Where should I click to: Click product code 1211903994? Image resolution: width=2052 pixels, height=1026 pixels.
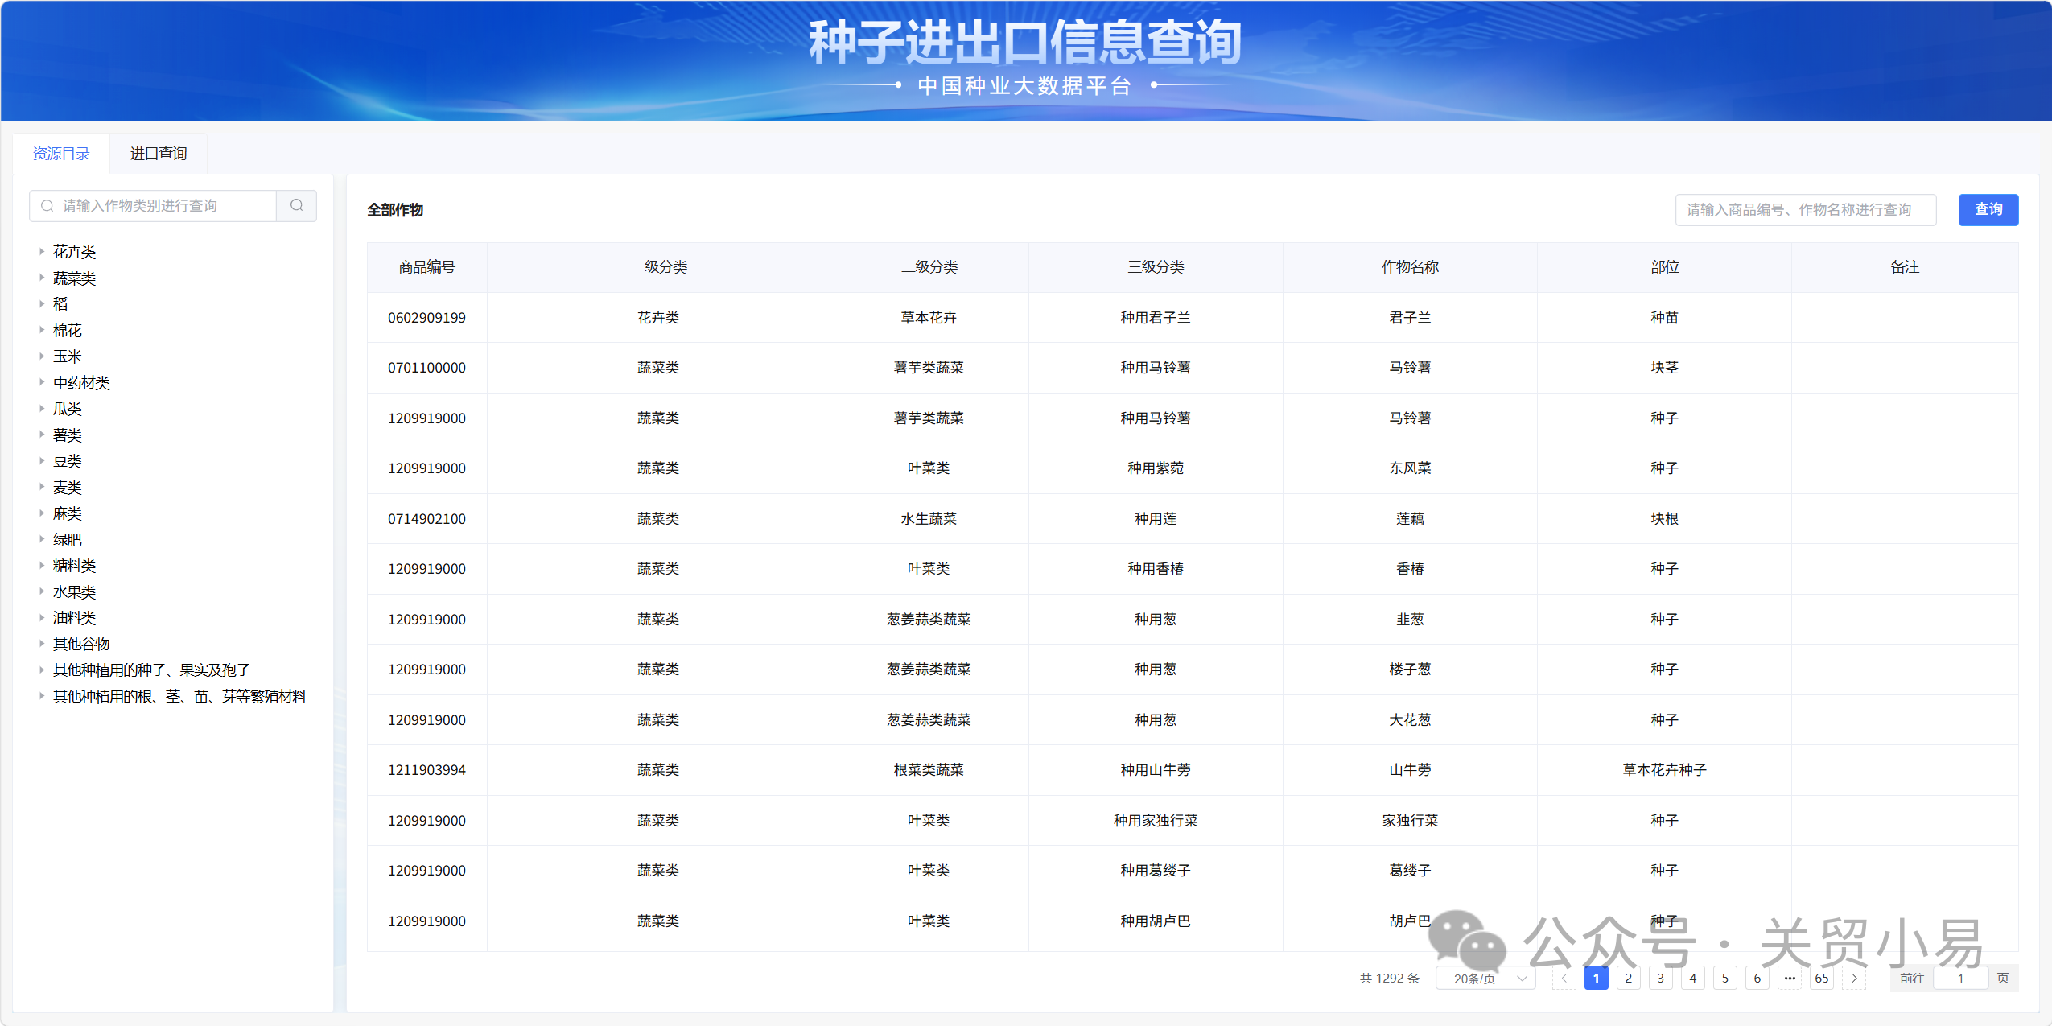(427, 770)
